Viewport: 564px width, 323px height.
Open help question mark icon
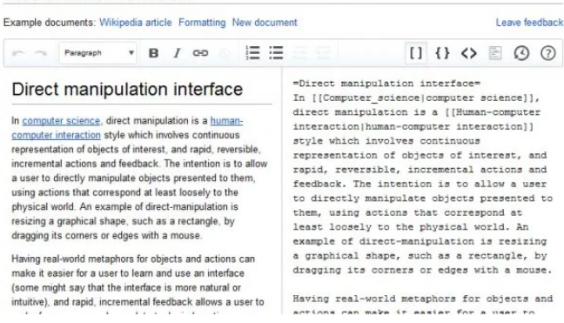coord(547,53)
